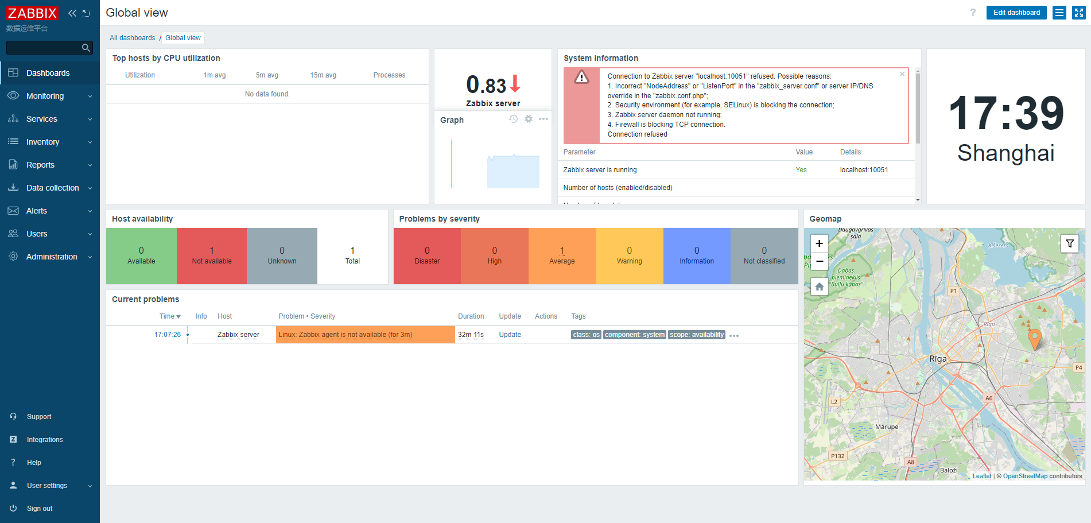The height and width of the screenshot is (523, 1091).
Task: Click the hide sidebar icon next to collapse
Action: pos(86,13)
